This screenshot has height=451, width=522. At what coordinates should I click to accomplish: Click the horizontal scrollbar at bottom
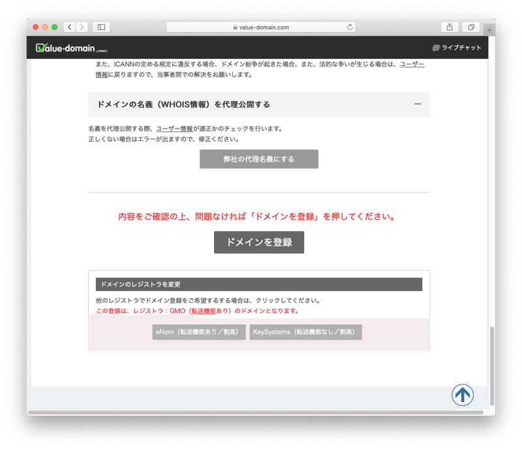(255, 412)
